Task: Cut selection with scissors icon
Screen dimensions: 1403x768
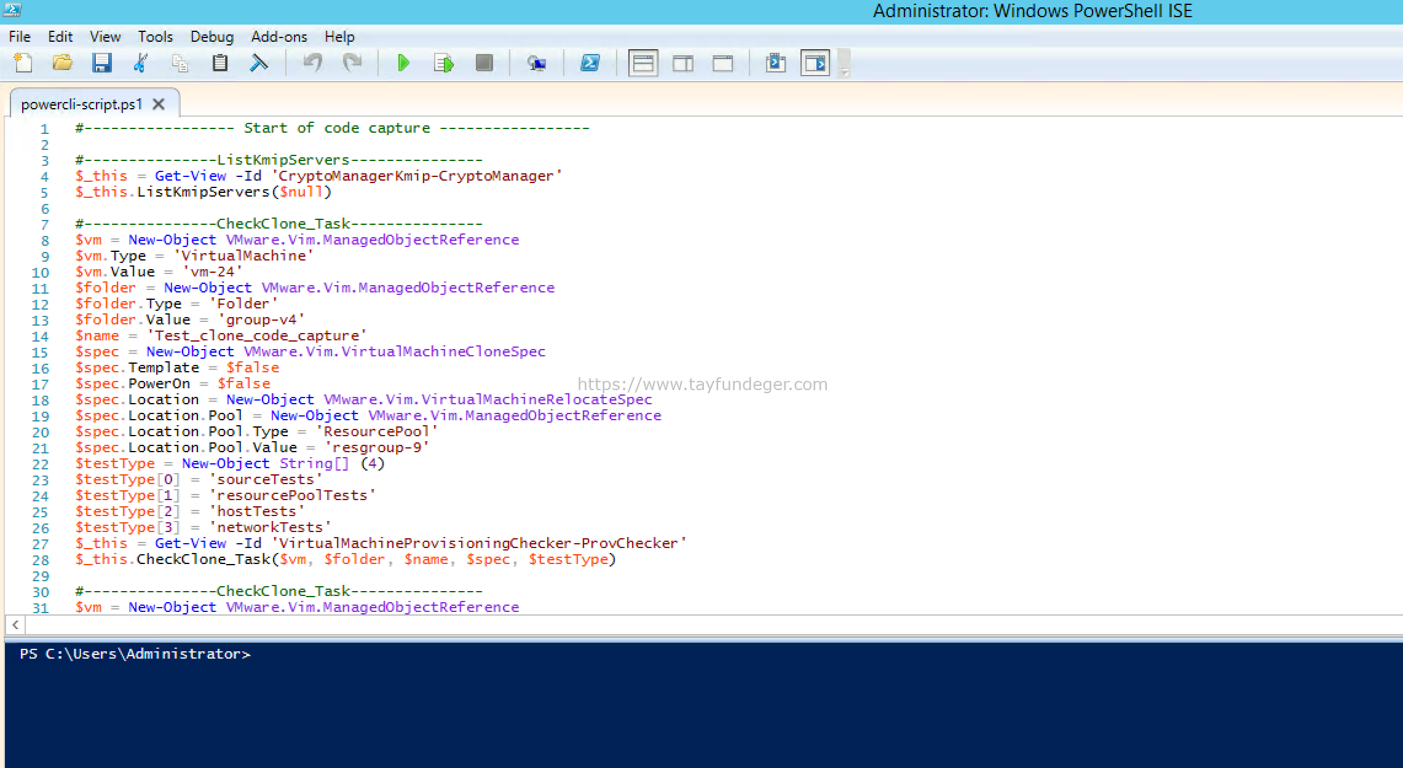Action: pos(141,63)
